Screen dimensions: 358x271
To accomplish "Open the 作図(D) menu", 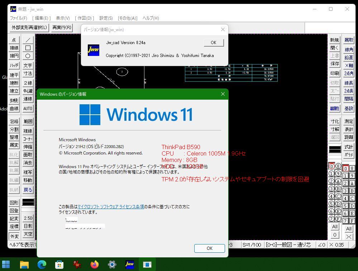I will tap(85, 18).
